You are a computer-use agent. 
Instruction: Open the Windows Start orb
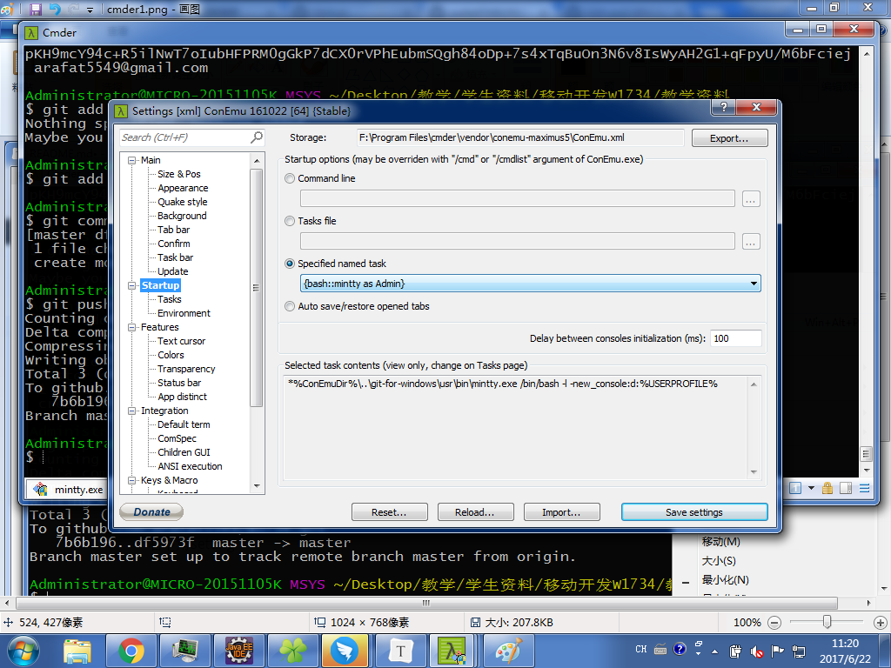coord(23,651)
